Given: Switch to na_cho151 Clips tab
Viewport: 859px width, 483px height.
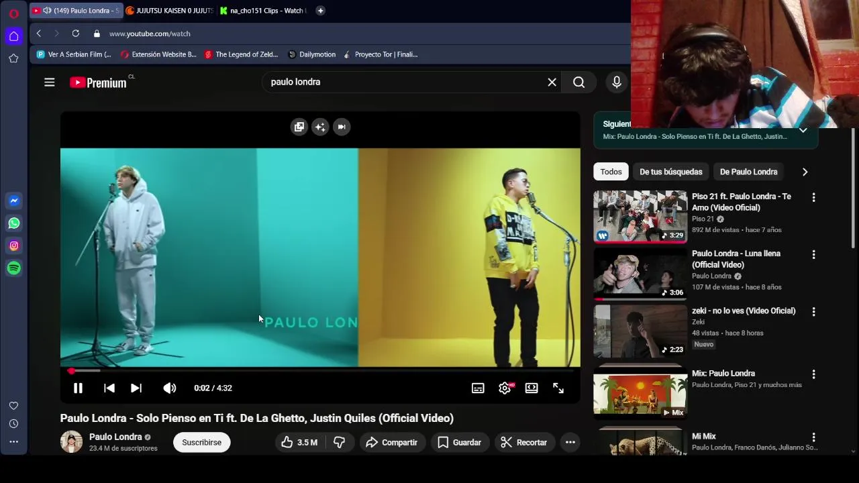Looking at the screenshot, I should tap(264, 10).
